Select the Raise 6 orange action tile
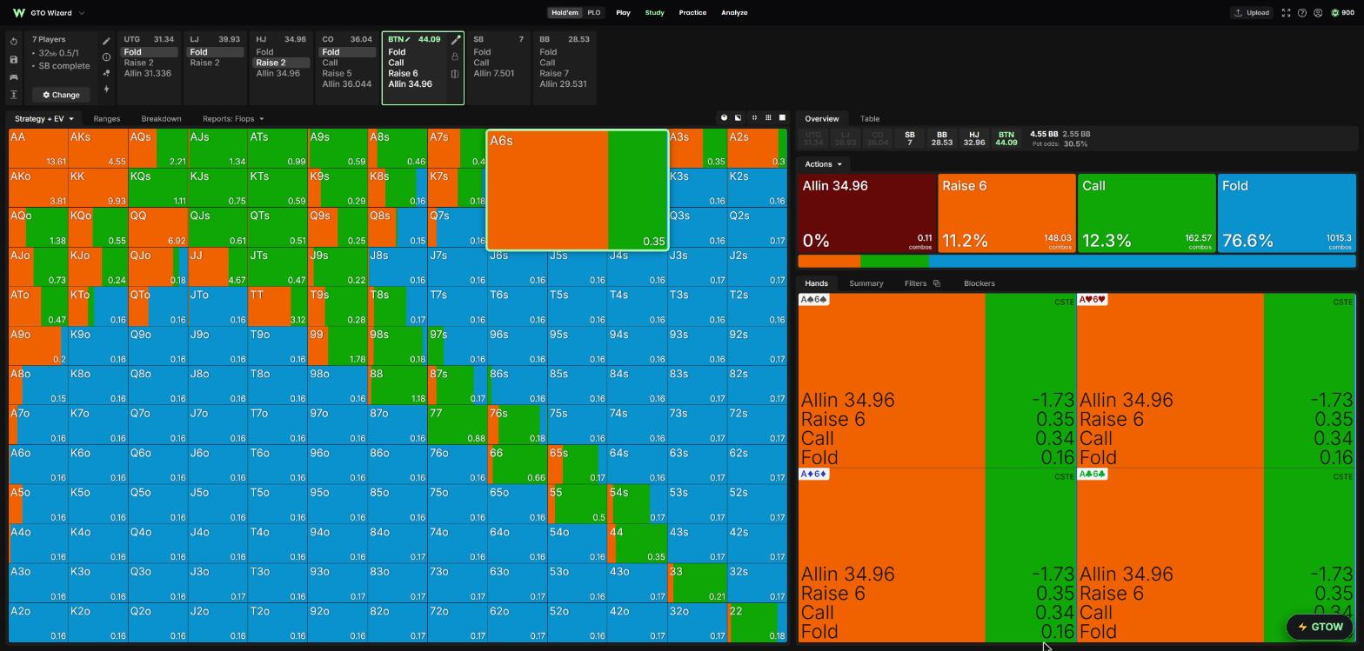The image size is (1364, 651). coord(1006,214)
